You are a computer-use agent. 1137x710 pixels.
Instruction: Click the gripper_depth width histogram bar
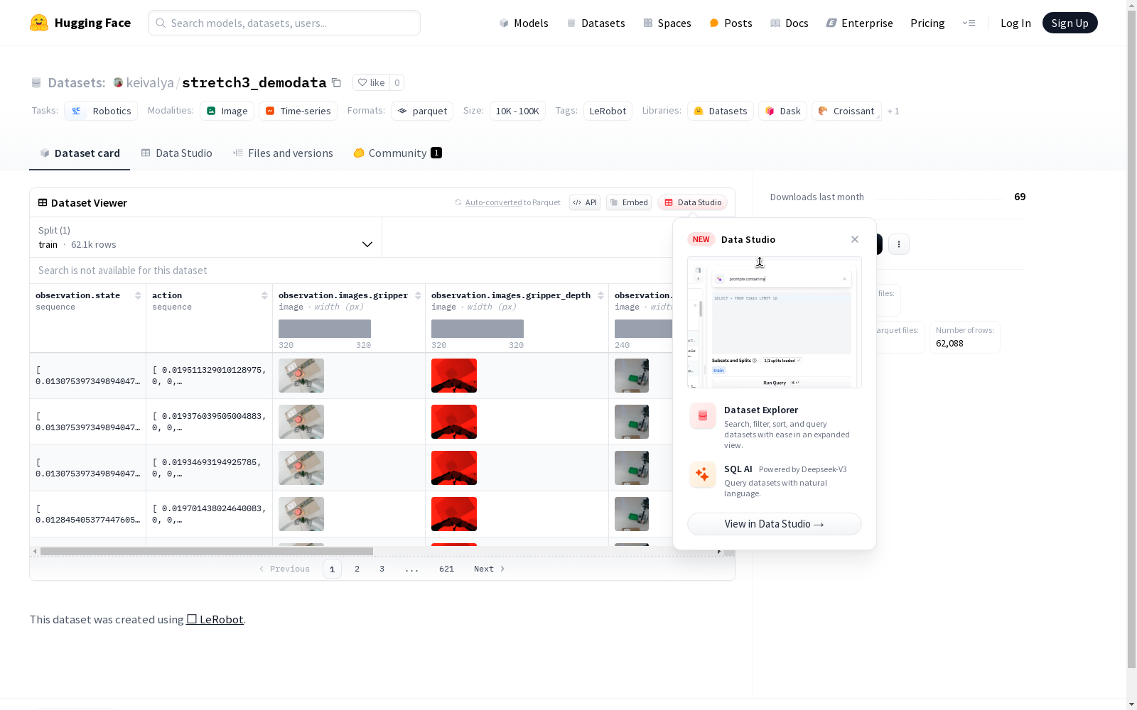478,329
